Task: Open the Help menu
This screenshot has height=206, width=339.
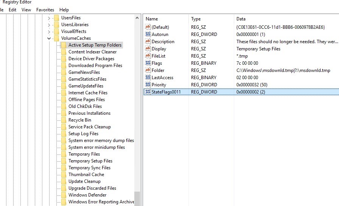Action: 64,9
